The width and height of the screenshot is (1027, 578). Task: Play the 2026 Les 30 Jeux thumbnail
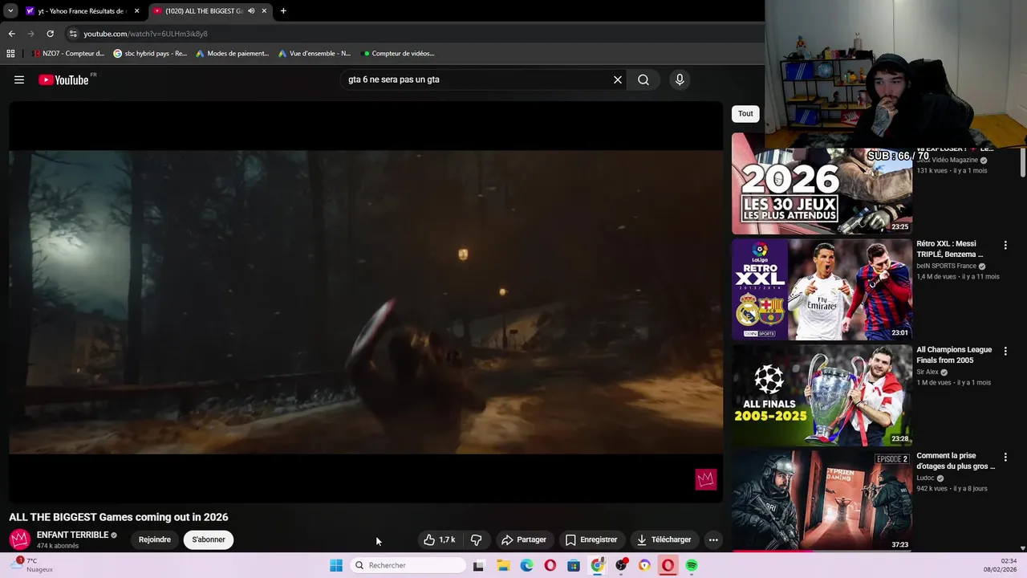click(x=822, y=189)
